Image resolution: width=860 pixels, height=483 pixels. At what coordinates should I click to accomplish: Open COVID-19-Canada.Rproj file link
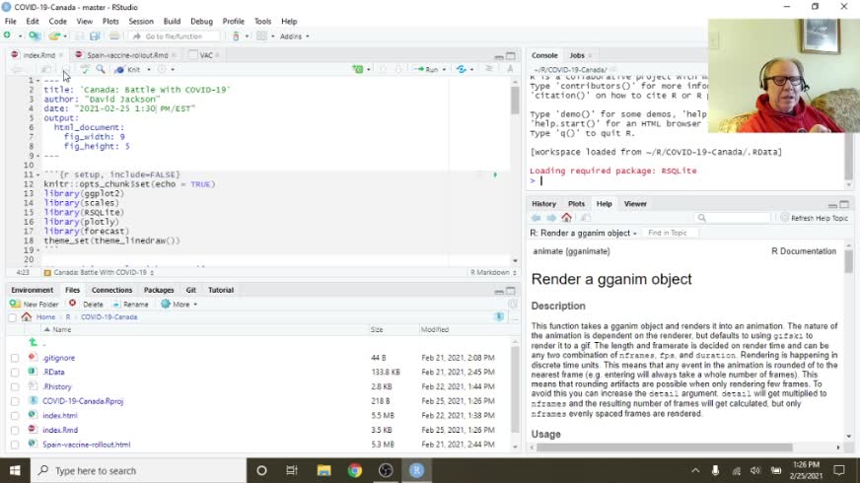point(83,401)
